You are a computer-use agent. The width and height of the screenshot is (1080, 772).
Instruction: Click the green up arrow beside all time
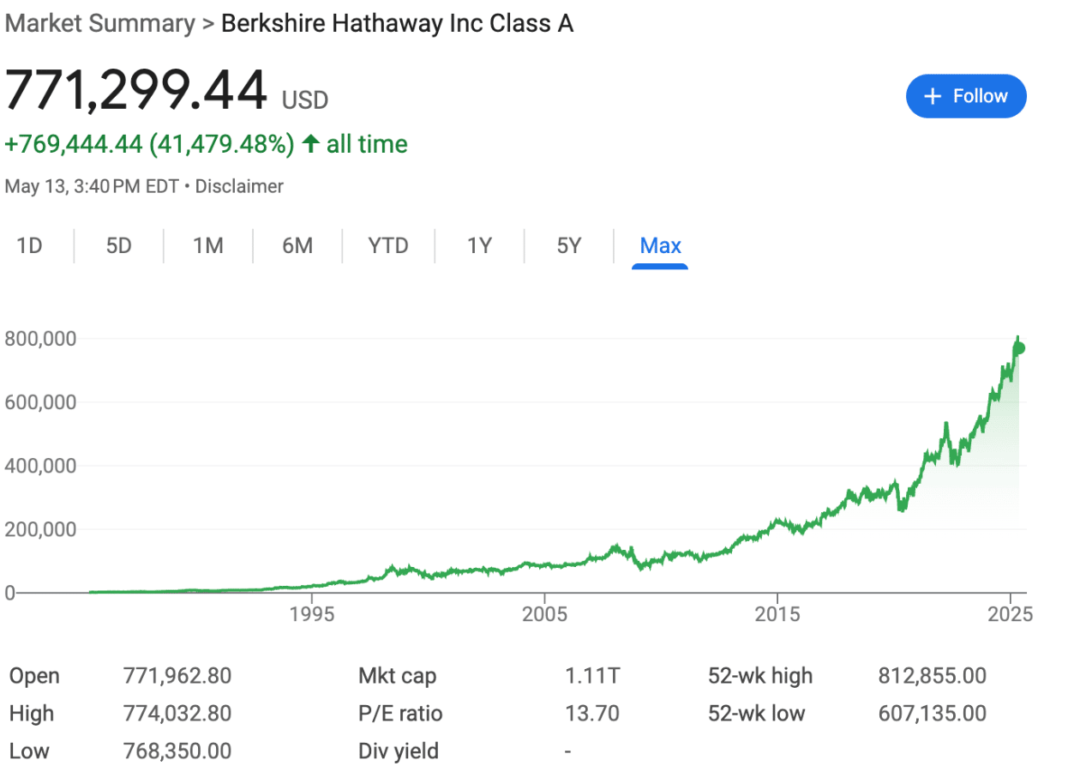click(x=311, y=144)
